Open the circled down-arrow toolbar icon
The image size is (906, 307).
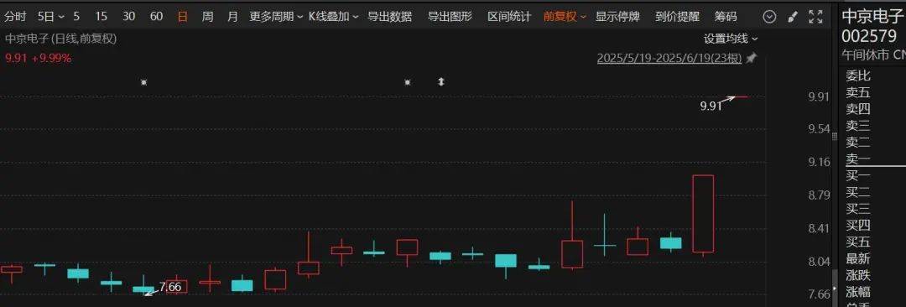[x=769, y=17]
